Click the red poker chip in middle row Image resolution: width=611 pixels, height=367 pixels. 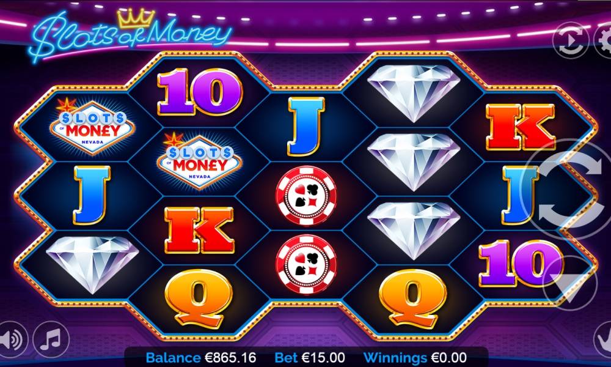pyautogui.click(x=306, y=195)
